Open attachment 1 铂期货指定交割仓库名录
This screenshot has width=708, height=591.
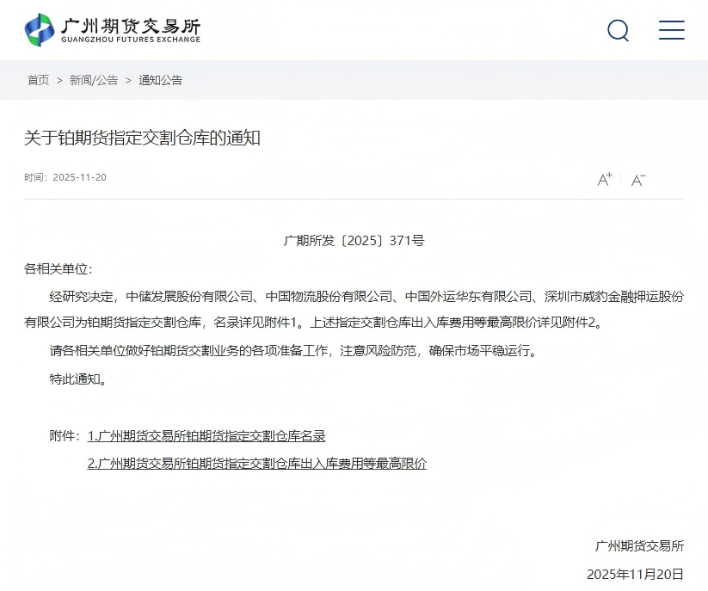(x=206, y=436)
